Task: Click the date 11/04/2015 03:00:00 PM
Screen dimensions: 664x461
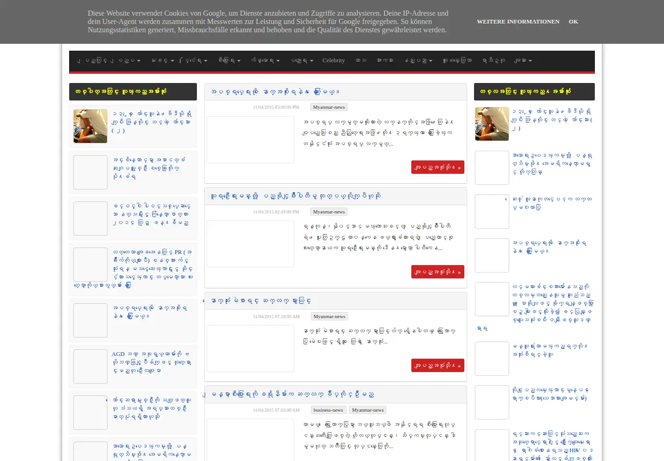Action: coord(276,107)
